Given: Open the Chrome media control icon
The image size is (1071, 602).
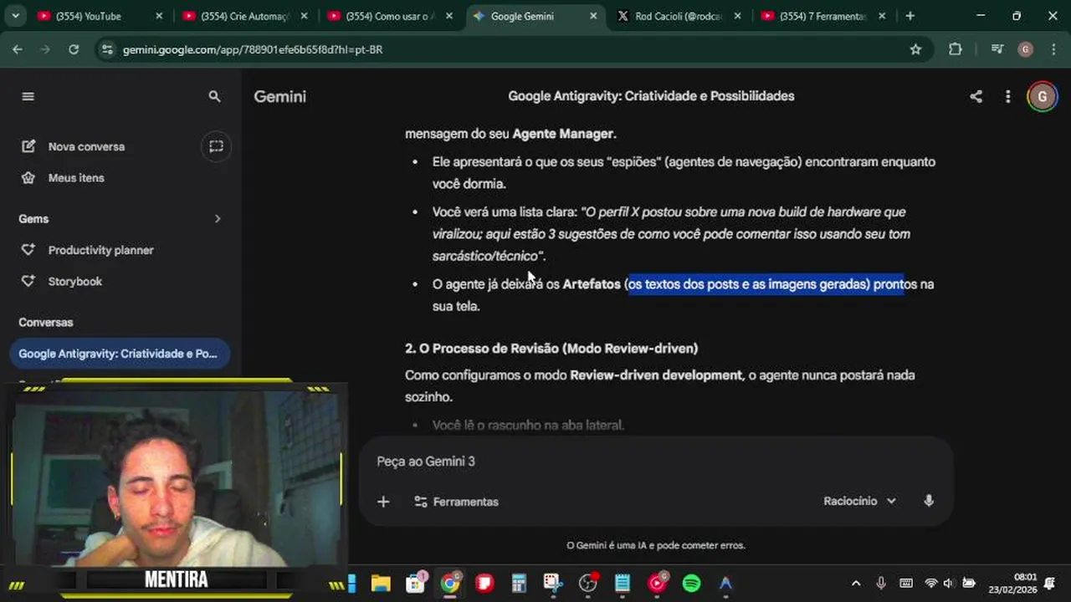Looking at the screenshot, I should [x=997, y=49].
